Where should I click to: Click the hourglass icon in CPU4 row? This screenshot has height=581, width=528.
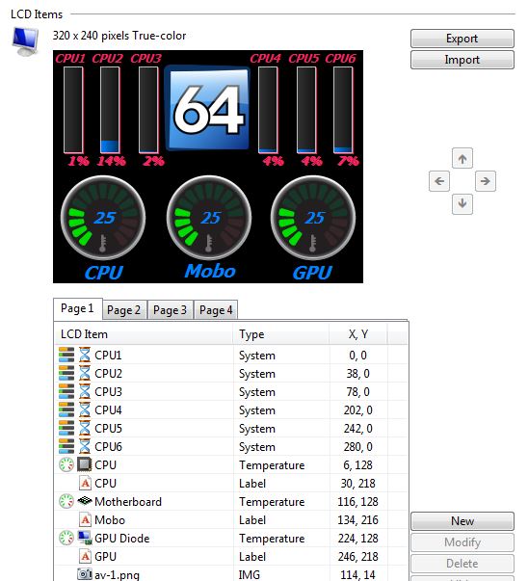(x=85, y=409)
